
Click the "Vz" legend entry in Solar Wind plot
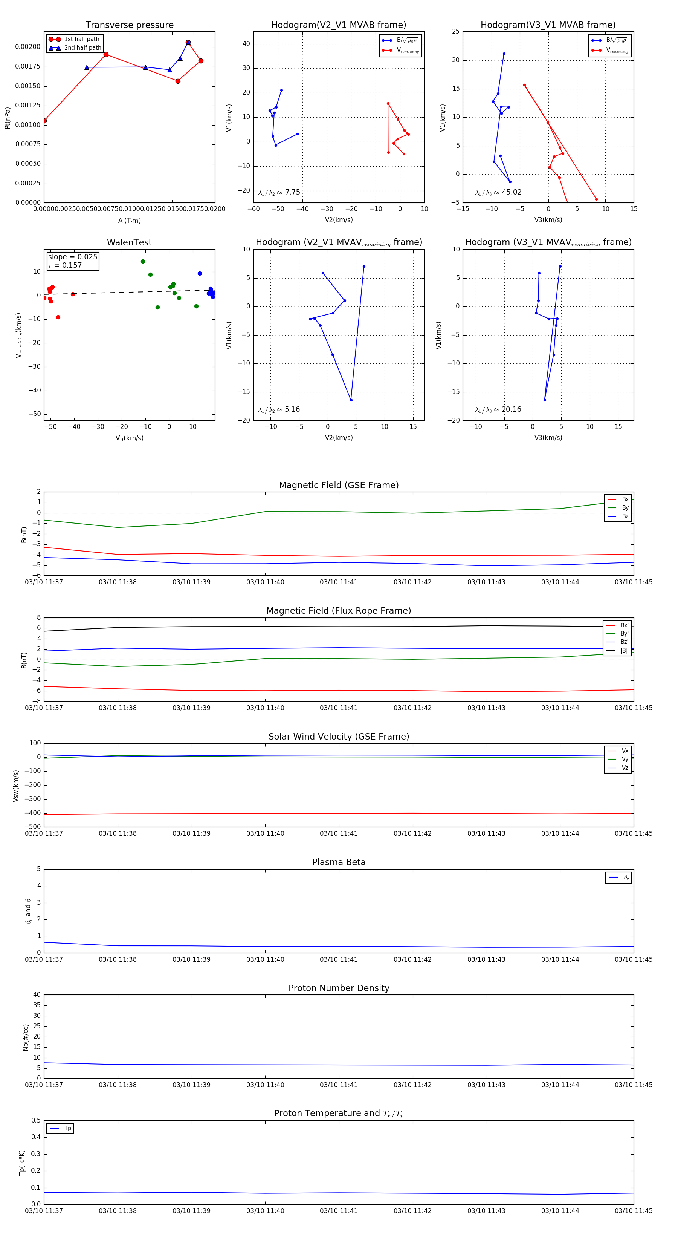point(618,768)
